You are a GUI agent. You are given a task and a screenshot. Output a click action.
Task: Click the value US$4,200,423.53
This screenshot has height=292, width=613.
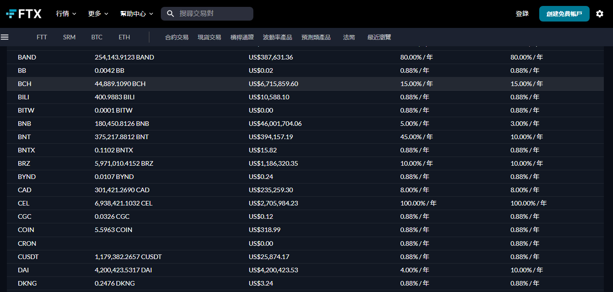tap(274, 270)
